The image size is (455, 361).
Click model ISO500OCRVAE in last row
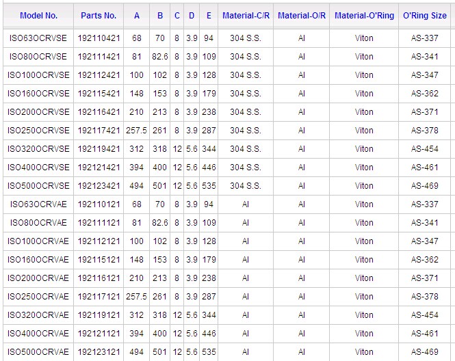click(38, 352)
